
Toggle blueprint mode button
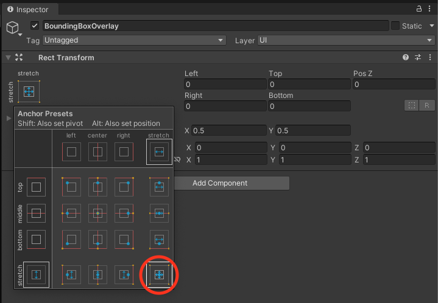(x=411, y=105)
